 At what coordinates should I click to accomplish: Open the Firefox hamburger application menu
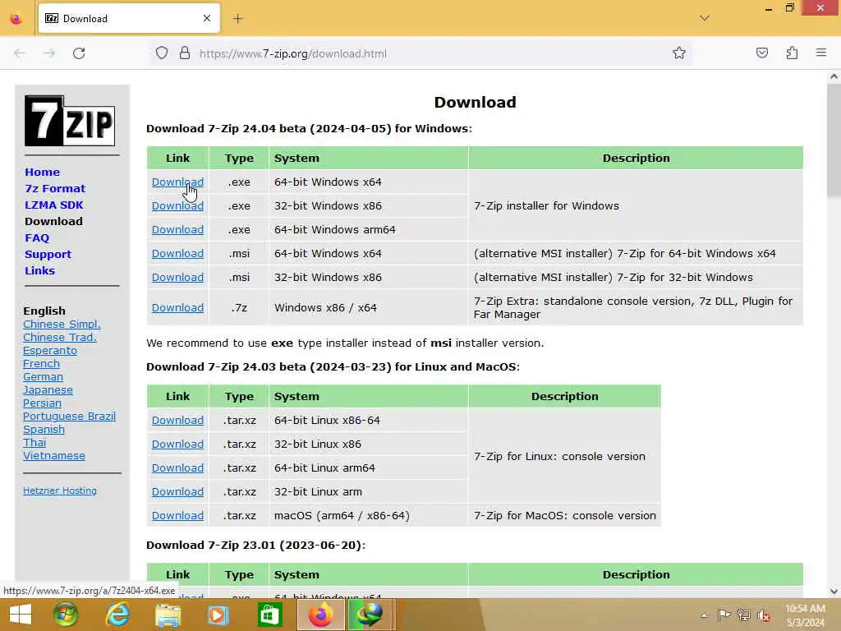pos(821,53)
